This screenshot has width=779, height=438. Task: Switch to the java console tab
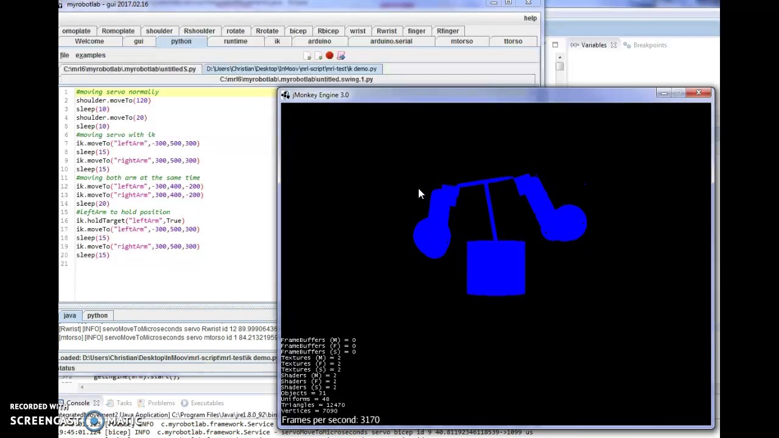pos(70,316)
